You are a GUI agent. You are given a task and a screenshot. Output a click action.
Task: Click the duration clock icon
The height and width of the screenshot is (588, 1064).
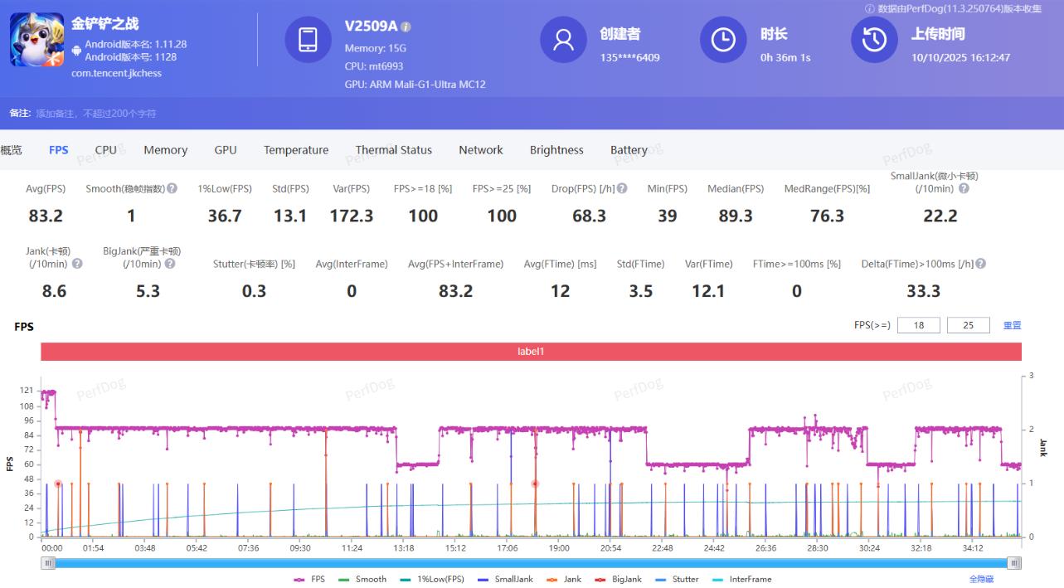723,40
